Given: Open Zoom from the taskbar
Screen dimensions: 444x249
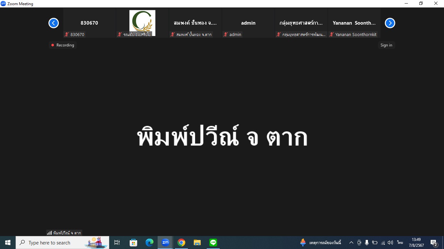Looking at the screenshot, I should point(165,243).
